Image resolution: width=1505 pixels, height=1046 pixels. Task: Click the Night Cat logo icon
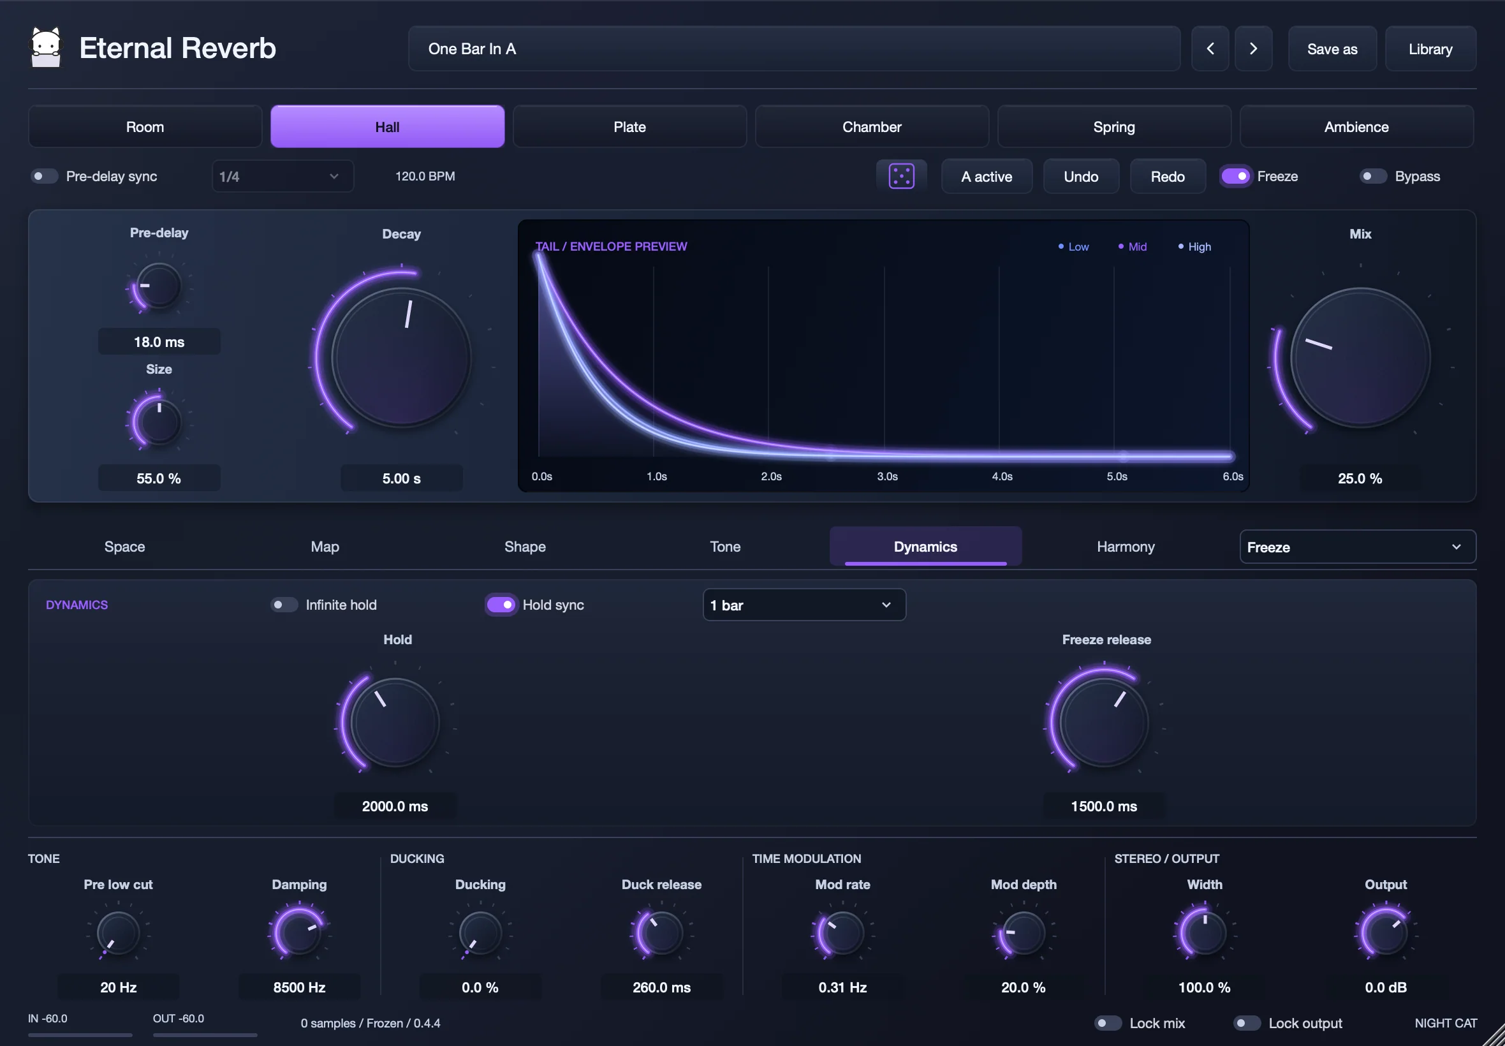click(46, 47)
